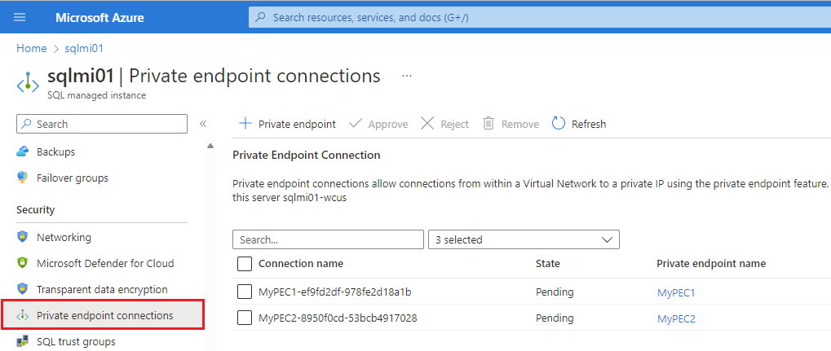The height and width of the screenshot is (351, 831).
Task: Check the MyPEC2 connection row checkbox
Action: 245,318
